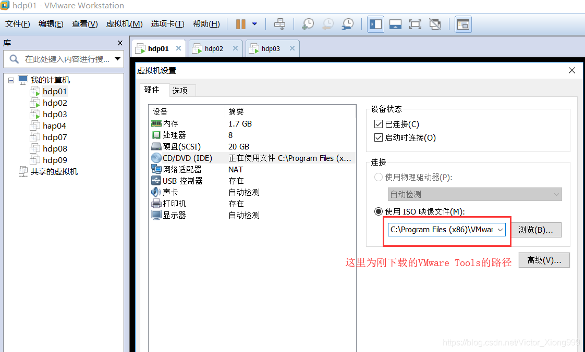Open the snapshot manager icon
Screen dimensions: 585x352
click(x=347, y=24)
